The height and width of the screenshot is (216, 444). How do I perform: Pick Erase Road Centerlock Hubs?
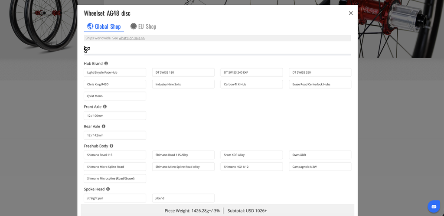[x=320, y=85]
